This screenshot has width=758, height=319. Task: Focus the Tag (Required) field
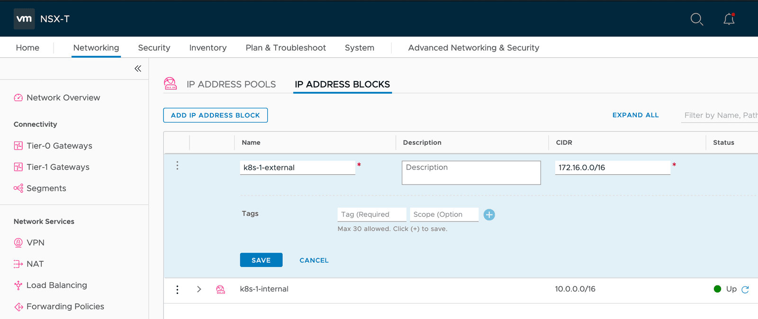(x=372, y=214)
